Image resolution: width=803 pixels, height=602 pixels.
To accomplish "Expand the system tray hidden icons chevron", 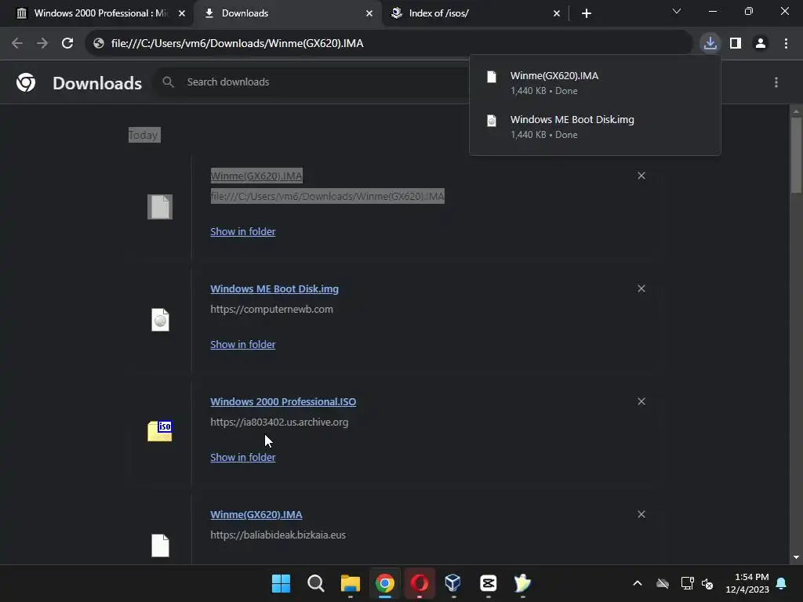I will (x=637, y=583).
